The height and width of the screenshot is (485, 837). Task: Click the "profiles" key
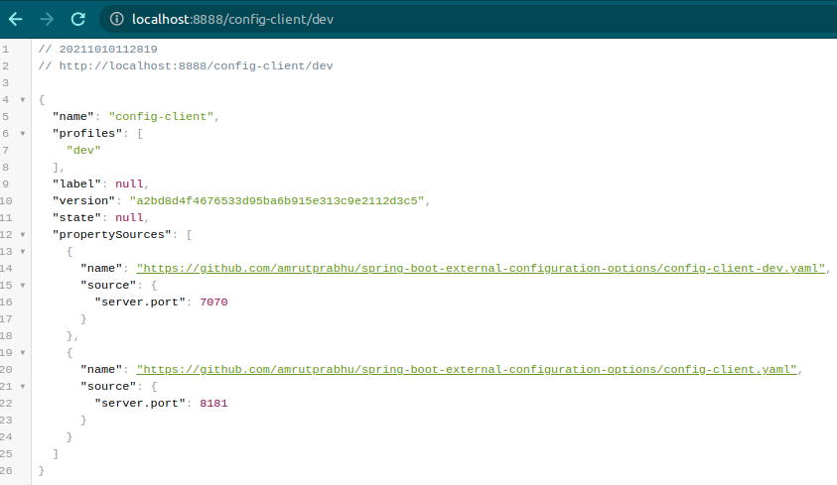87,133
